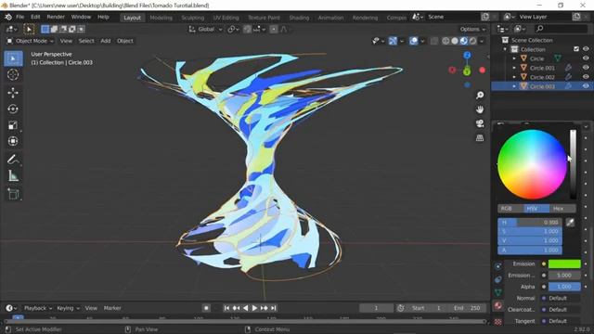594x334 pixels.
Task: Click the outliner search field
Action: click(x=561, y=29)
